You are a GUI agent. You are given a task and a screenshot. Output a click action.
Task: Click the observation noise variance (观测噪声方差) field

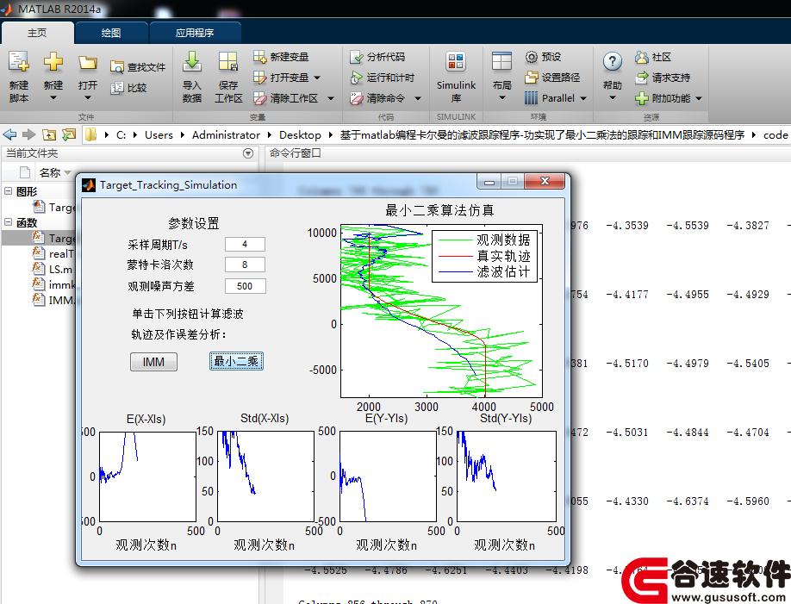(x=245, y=286)
